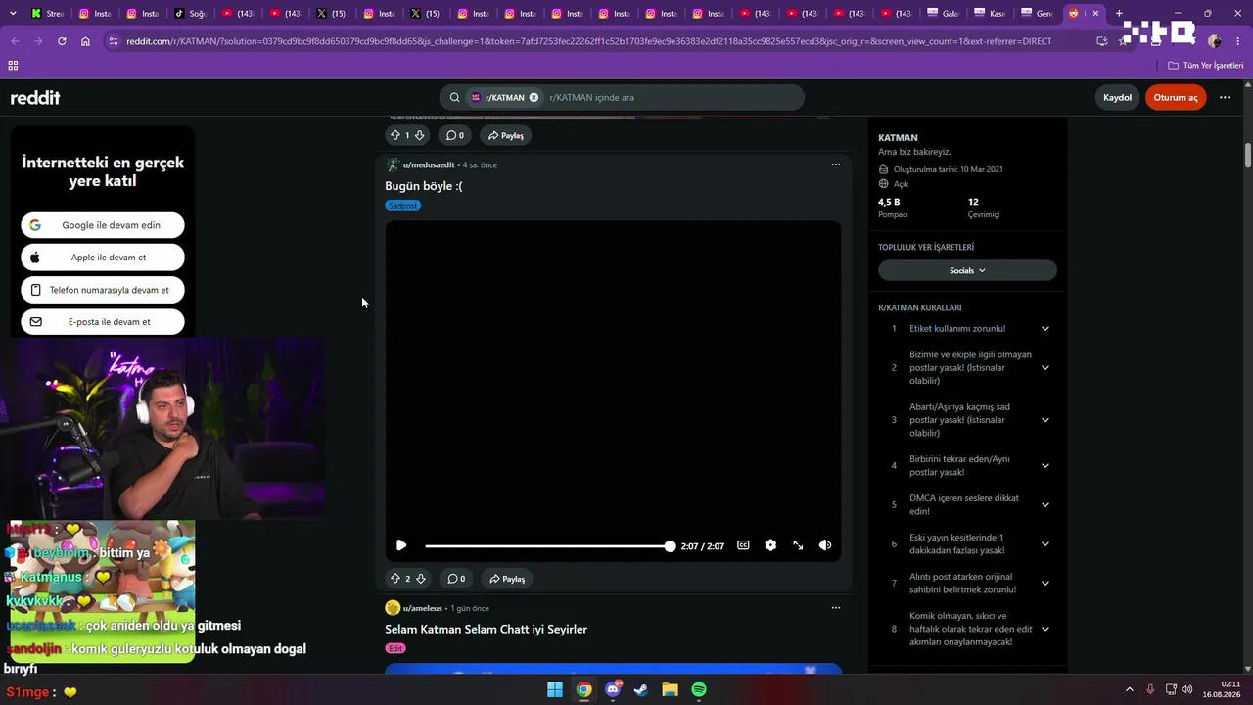The width and height of the screenshot is (1253, 705).
Task: Expand the Socials dropdown
Action: (967, 270)
